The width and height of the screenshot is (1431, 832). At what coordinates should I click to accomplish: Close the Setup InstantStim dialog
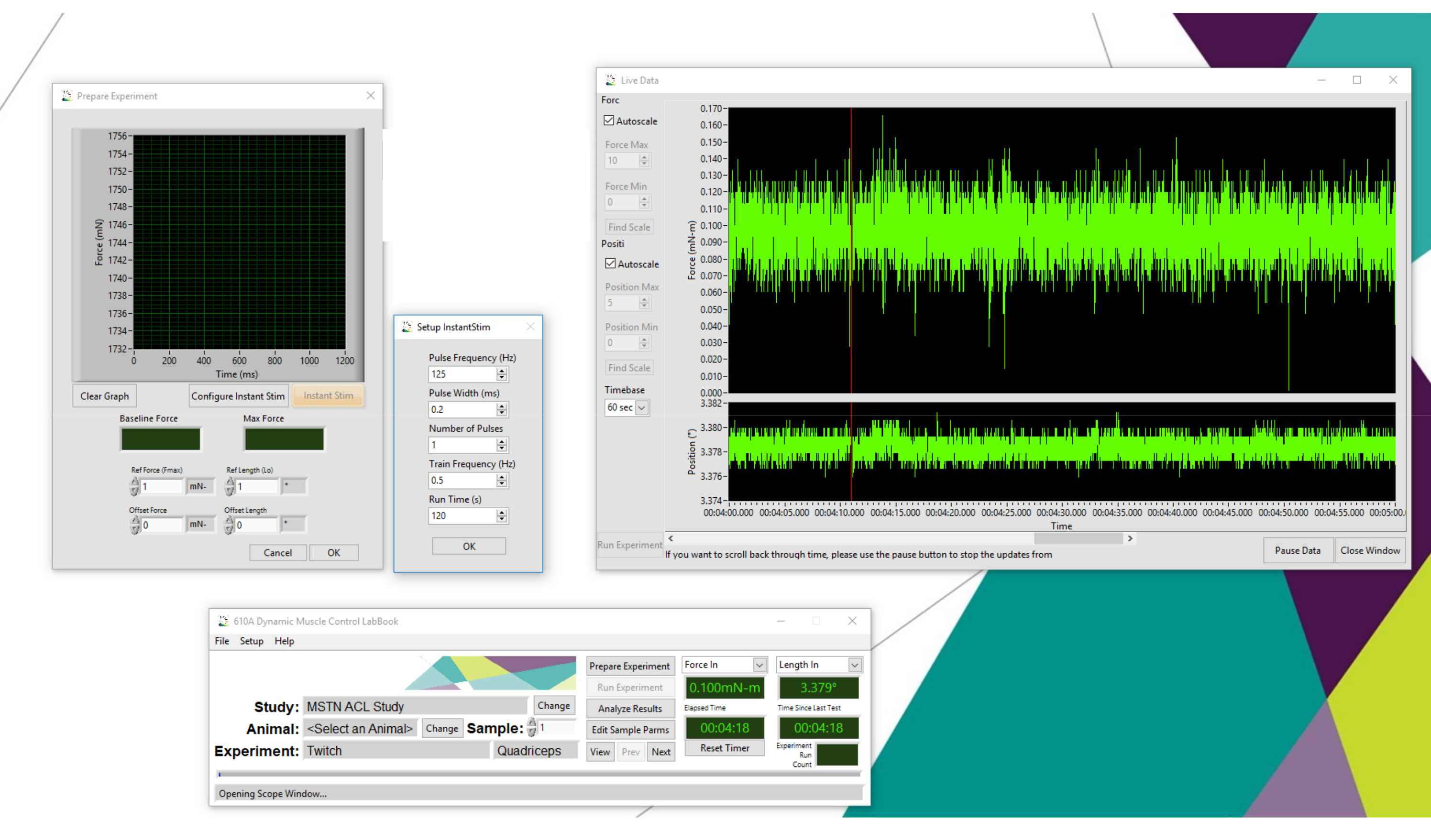pos(530,327)
